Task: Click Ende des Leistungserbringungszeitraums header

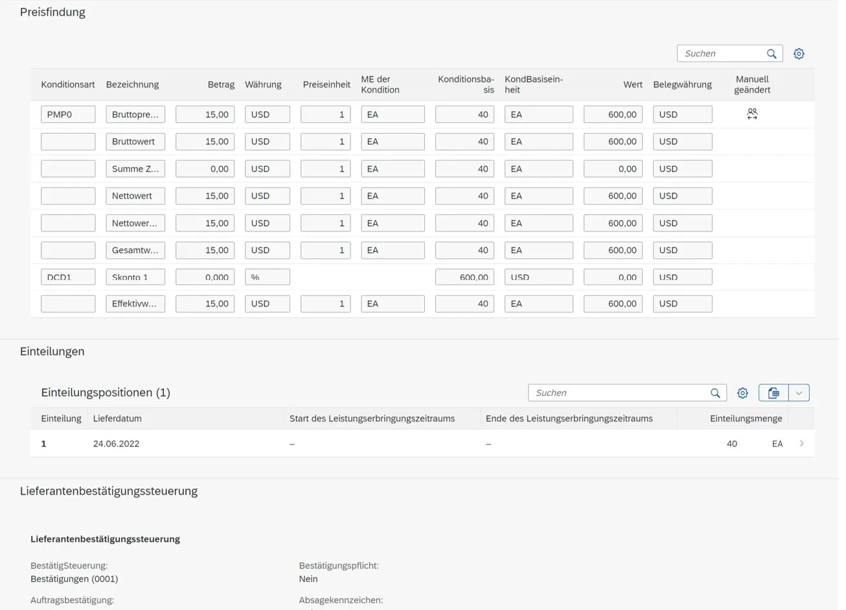Action: point(569,418)
